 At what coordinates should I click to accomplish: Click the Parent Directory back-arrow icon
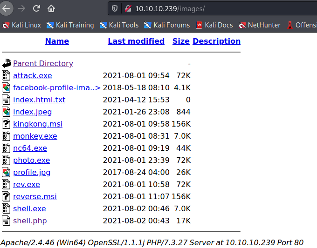6,64
